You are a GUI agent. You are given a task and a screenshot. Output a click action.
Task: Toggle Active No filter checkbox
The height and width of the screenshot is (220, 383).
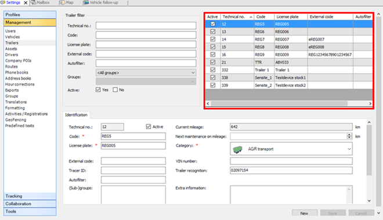coord(115,90)
